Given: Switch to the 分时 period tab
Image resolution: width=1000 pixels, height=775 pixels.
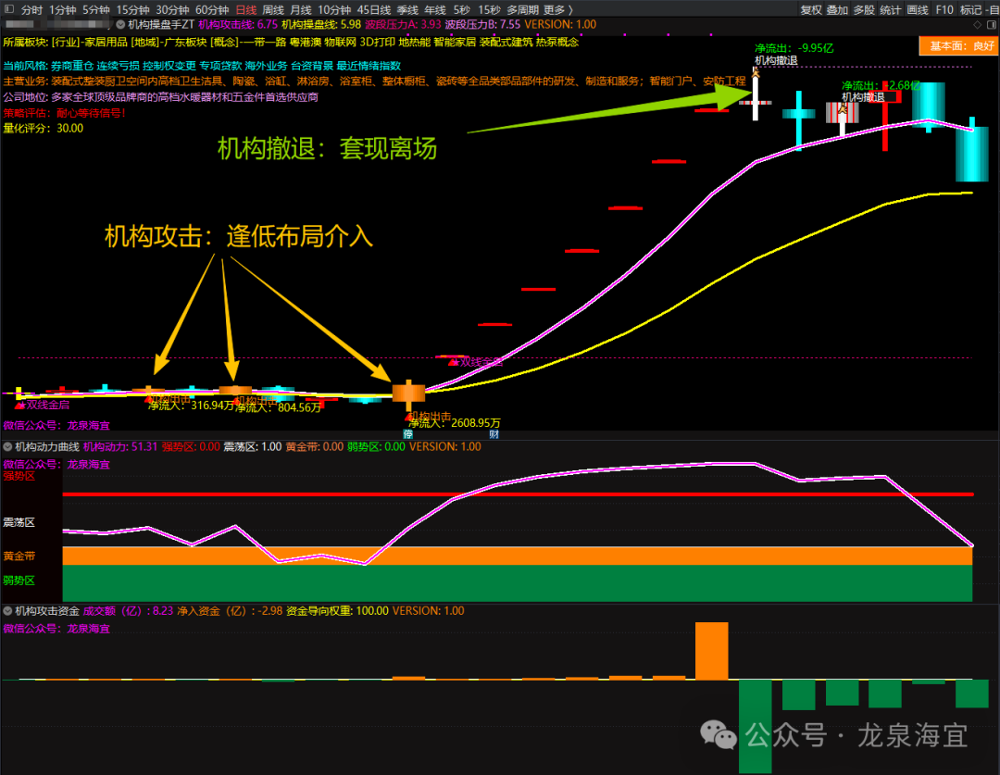Looking at the screenshot, I should pyautogui.click(x=31, y=9).
